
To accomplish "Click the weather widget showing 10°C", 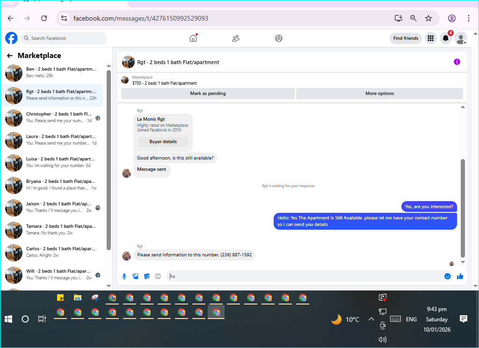I will [345, 319].
